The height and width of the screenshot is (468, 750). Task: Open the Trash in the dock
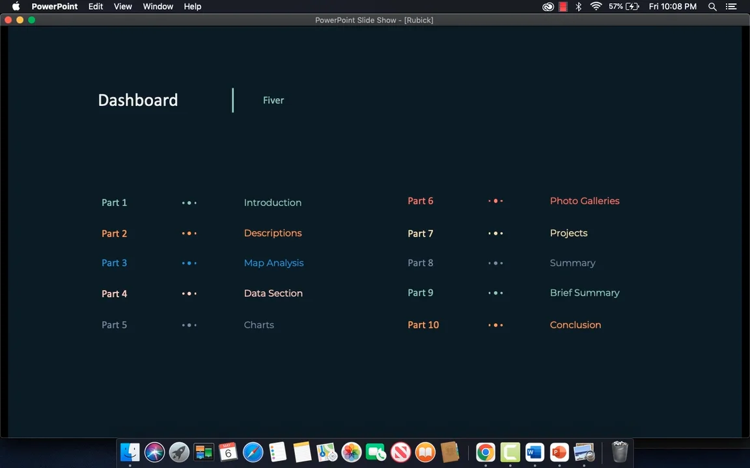tap(619, 452)
